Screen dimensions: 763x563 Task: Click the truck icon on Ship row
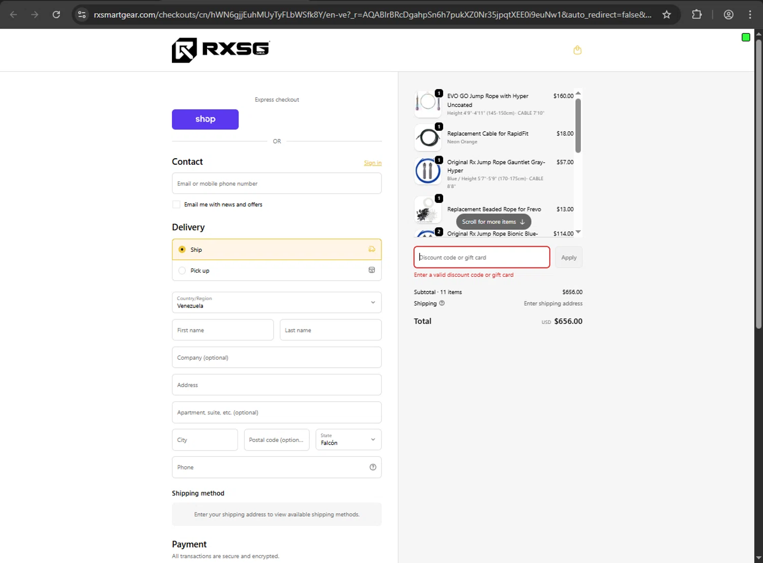[x=372, y=249]
